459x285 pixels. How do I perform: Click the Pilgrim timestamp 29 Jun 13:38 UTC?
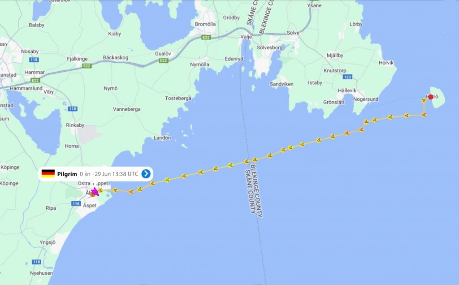tap(117, 174)
